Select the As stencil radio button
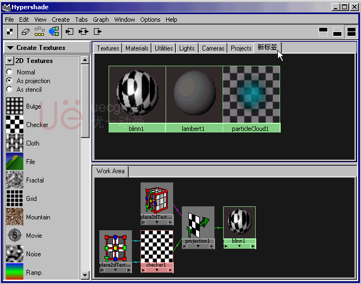The width and height of the screenshot is (361, 284). 9,89
